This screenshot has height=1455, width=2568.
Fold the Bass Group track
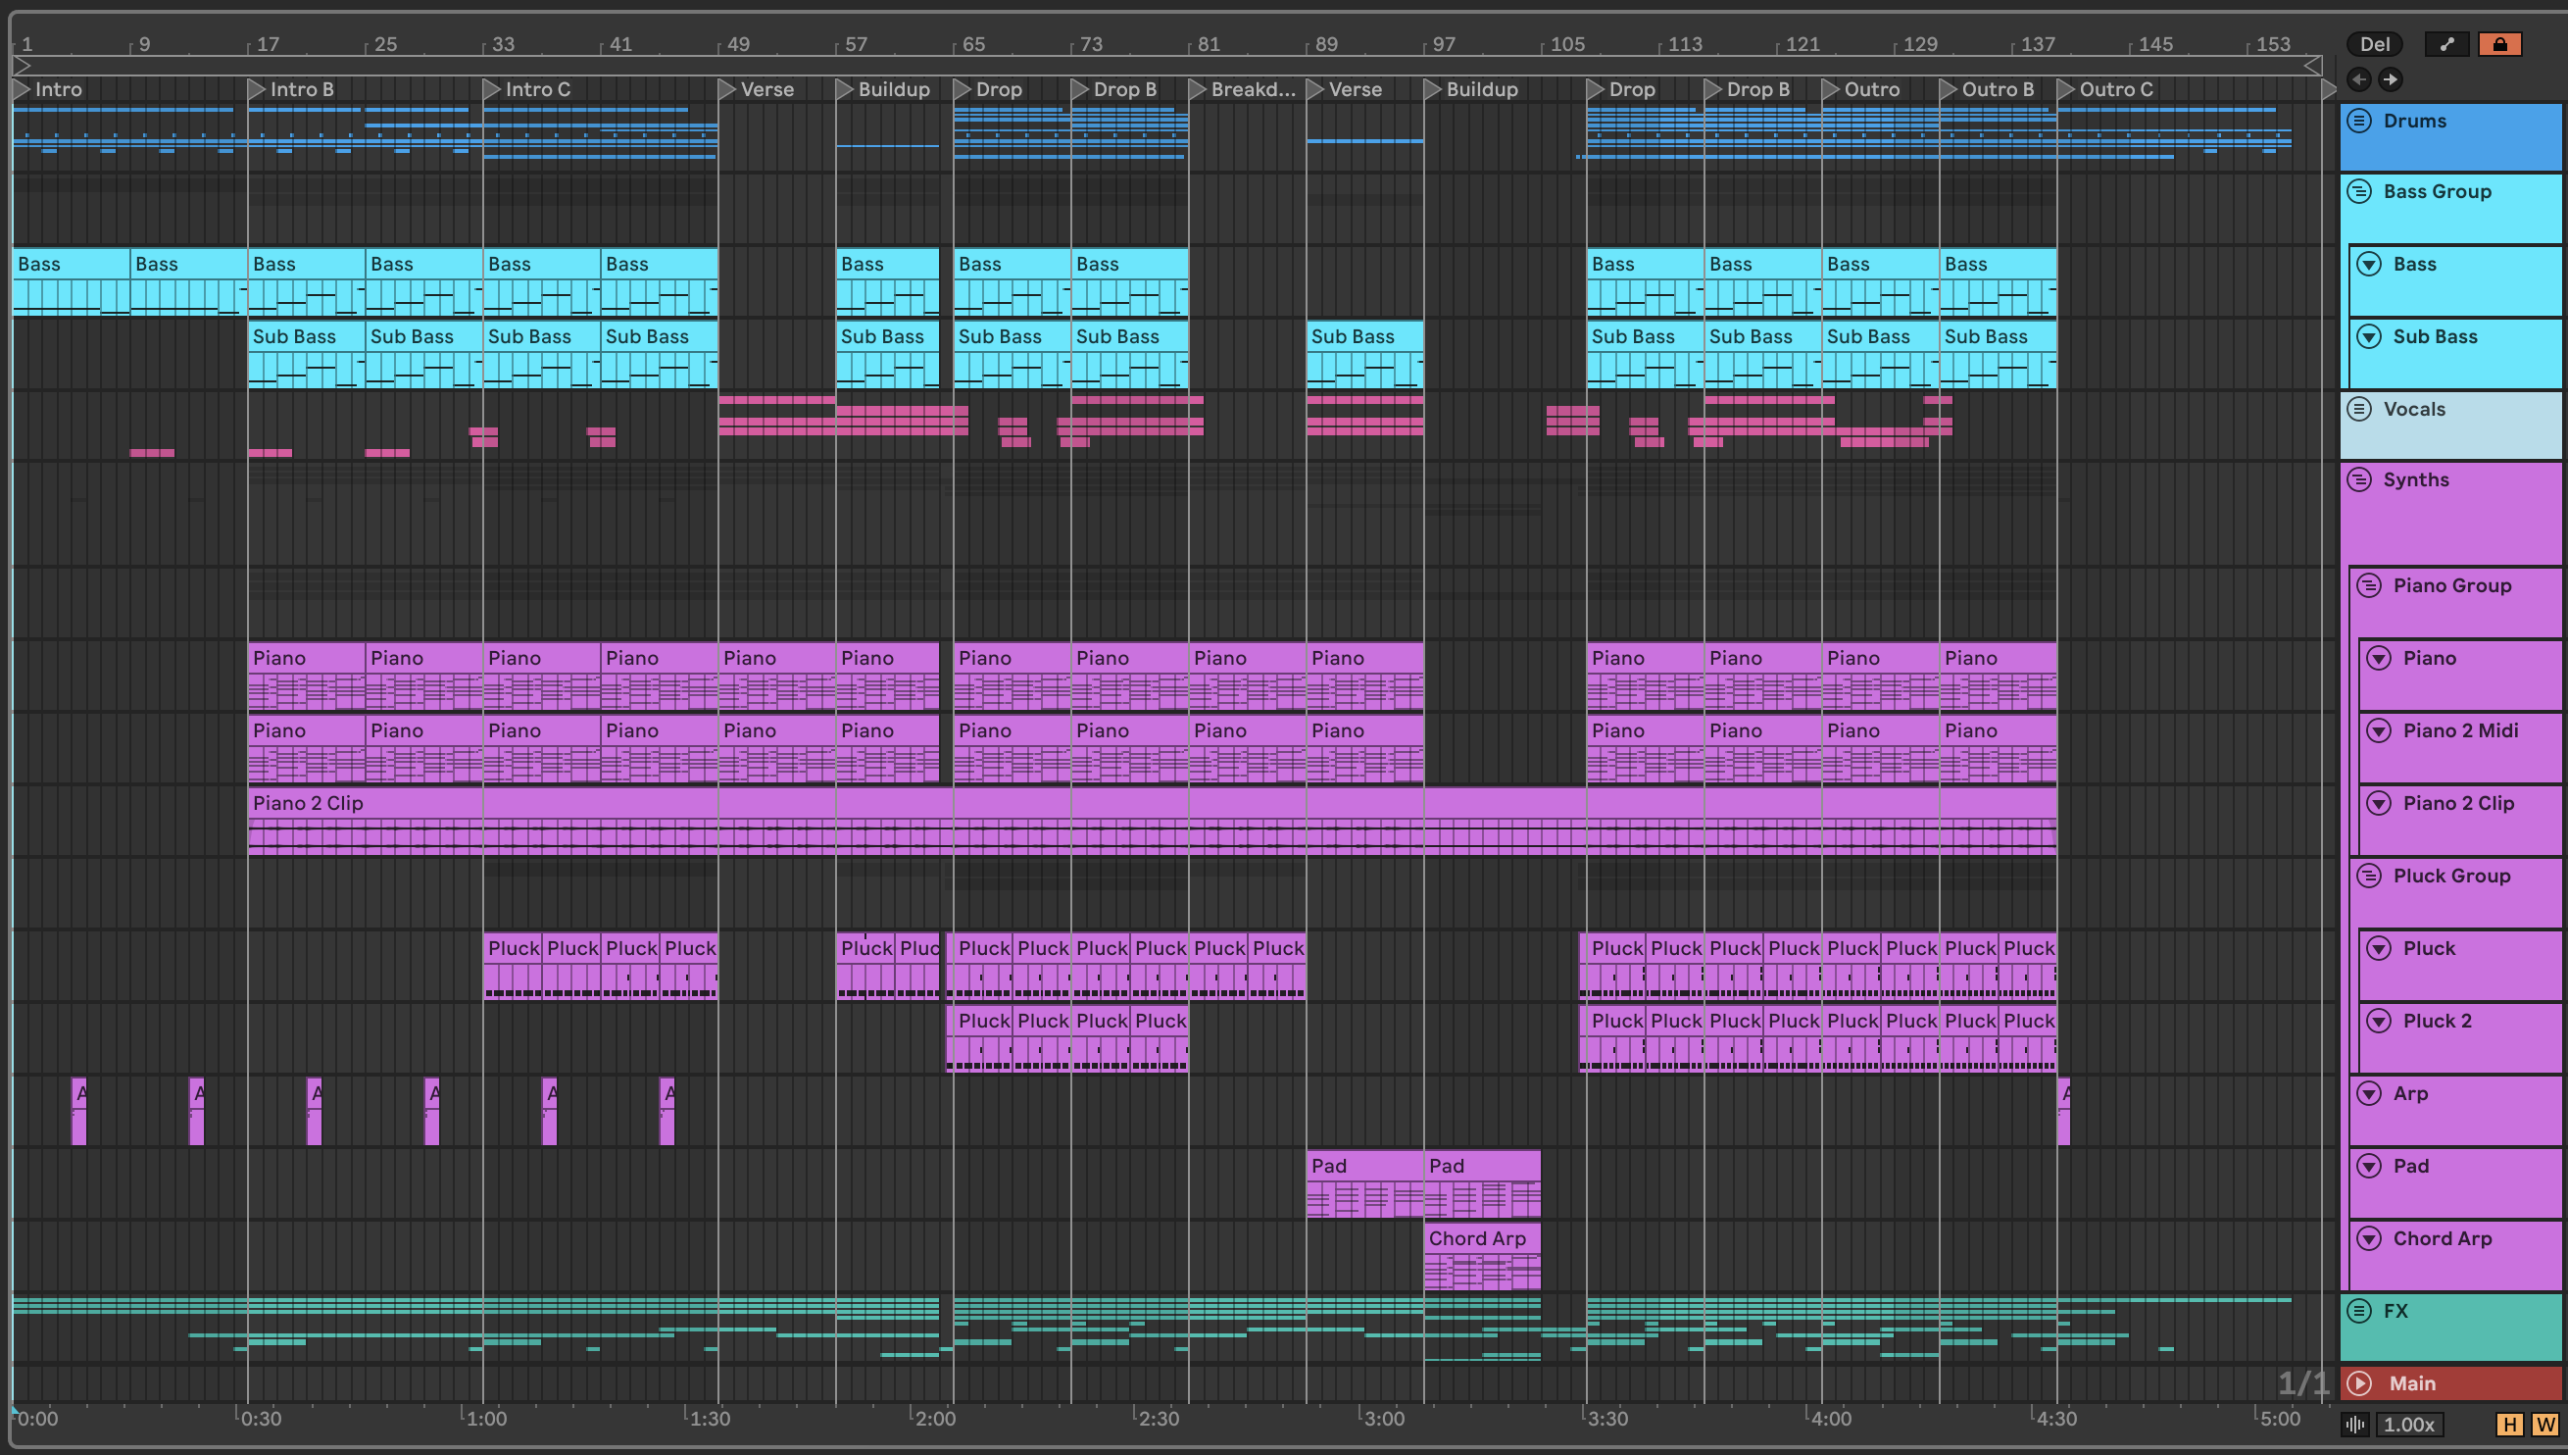coord(2359,191)
